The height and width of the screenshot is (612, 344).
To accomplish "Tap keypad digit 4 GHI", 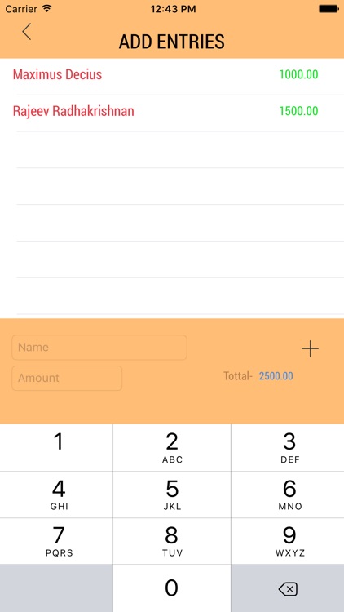I will [x=56, y=494].
